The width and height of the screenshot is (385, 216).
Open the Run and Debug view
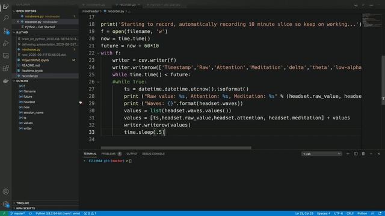(x=5, y=43)
